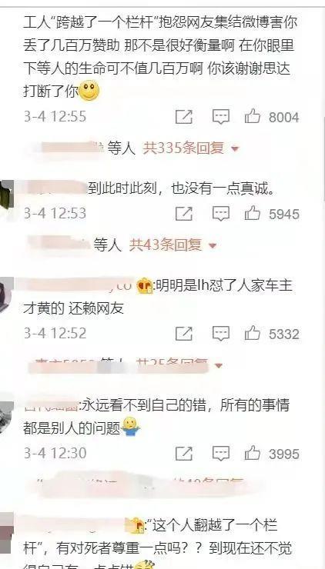Like the comment with 3995 likes
This screenshot has height=569, width=325.
tap(253, 453)
